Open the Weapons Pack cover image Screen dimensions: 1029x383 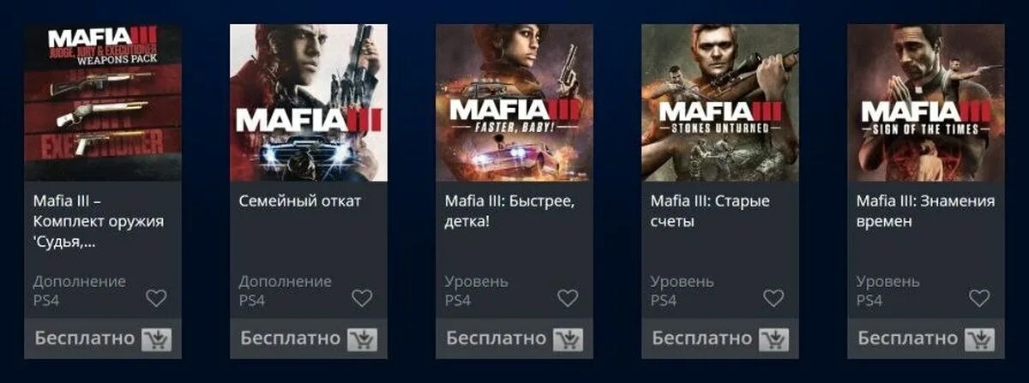[103, 102]
